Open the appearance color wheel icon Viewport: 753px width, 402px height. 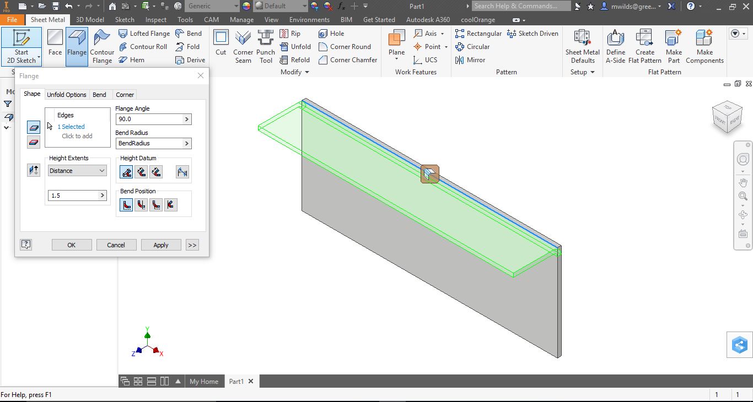pyautogui.click(x=246, y=6)
